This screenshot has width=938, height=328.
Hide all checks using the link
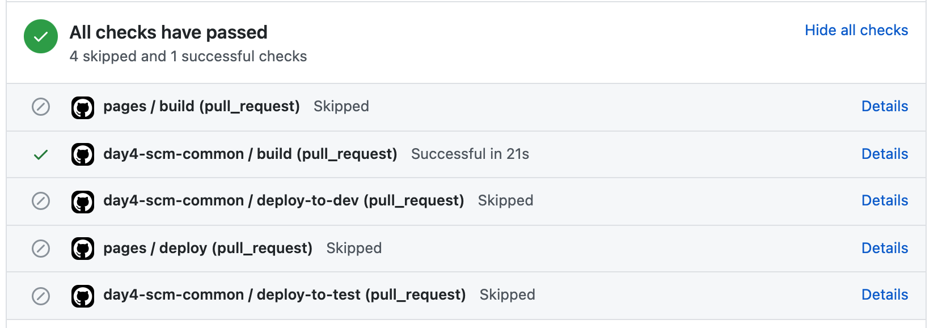point(856,31)
